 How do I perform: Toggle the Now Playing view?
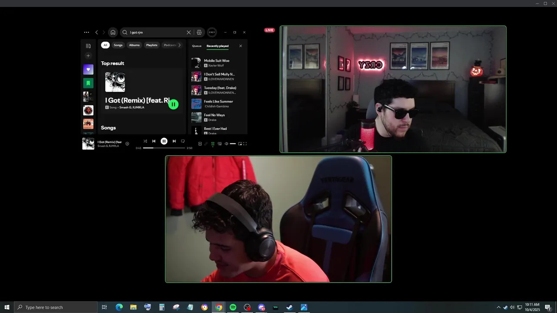(200, 144)
